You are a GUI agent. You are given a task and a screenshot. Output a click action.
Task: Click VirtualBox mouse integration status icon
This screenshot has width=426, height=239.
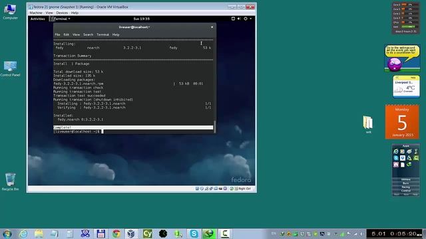pyautogui.click(x=232, y=189)
